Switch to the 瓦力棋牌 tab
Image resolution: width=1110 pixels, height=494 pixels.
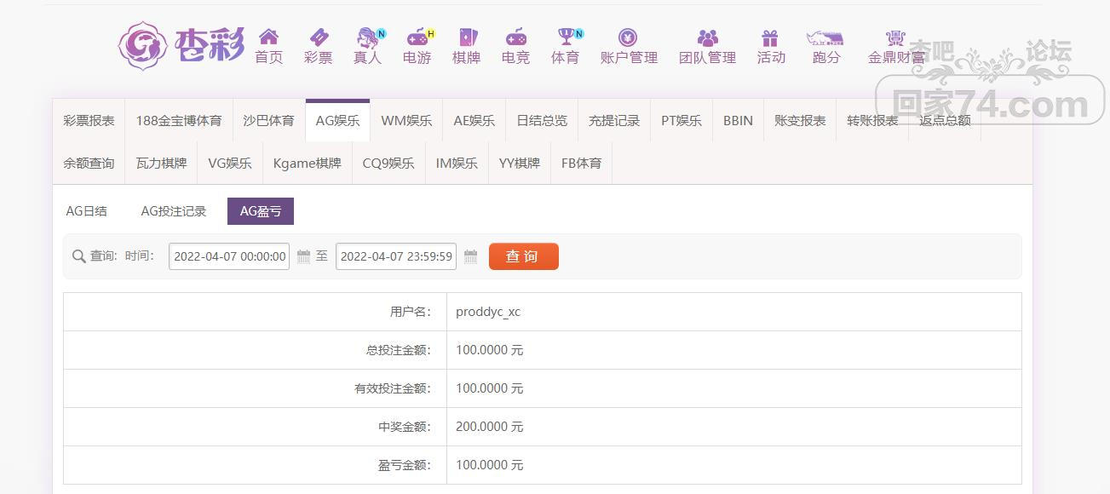[x=161, y=163]
